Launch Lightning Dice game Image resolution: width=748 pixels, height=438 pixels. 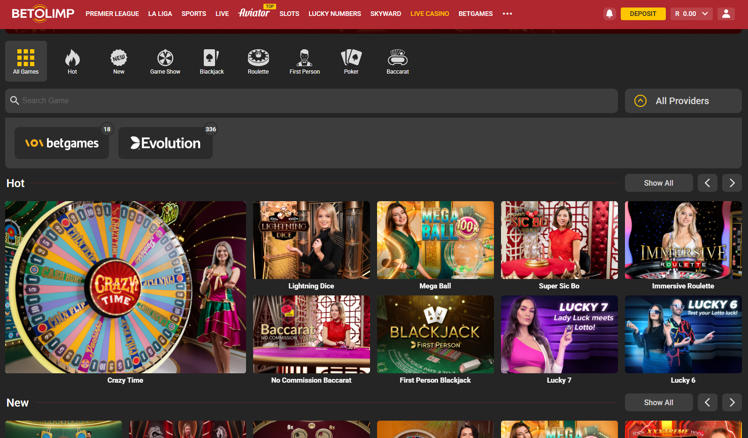[x=311, y=240]
